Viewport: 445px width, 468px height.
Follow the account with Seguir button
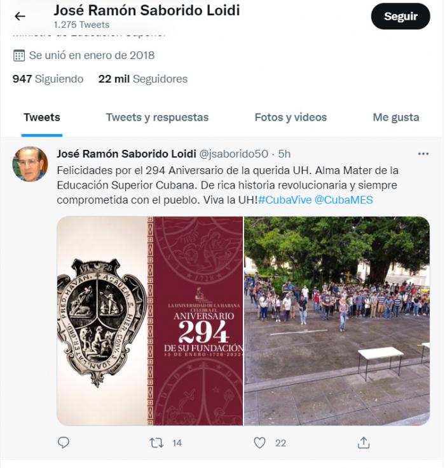pos(400,16)
